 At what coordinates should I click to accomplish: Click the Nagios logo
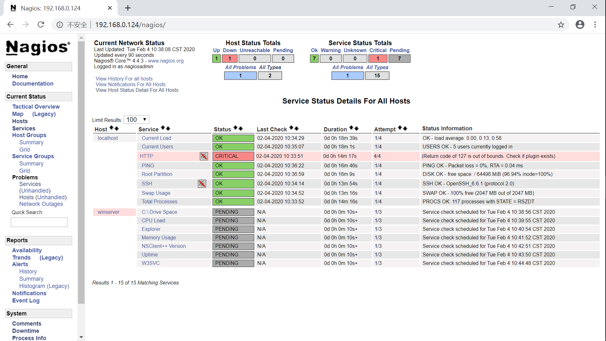(x=38, y=48)
